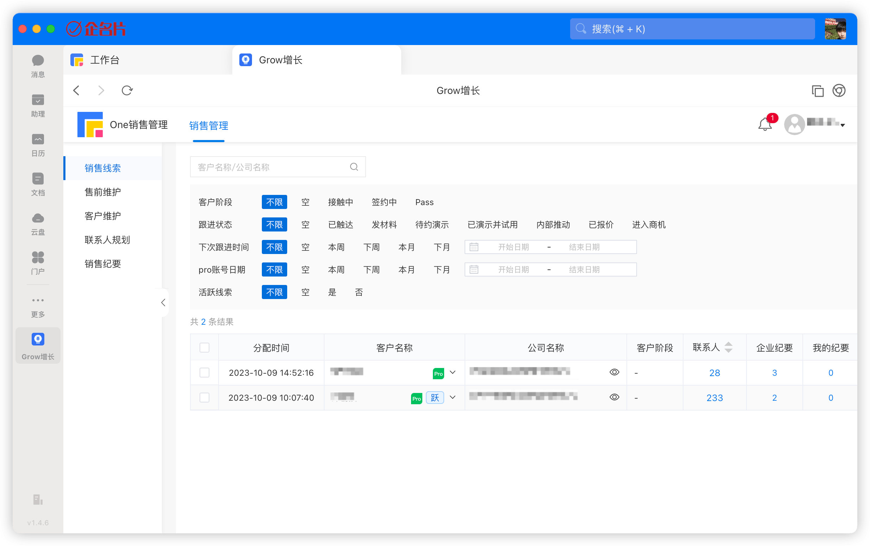Check the 14:52:16 row checkbox
870x546 pixels.
204,372
